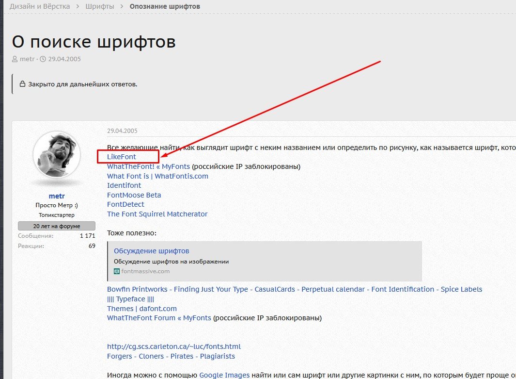Screen dimensions: 516x379
Task: Open metr profile from username under avatar
Action: coord(57,196)
